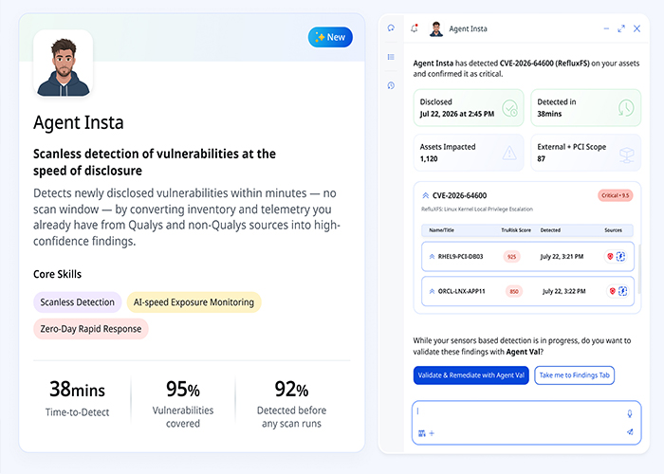Click the July 22, 3:22 PM detected time
664x474 pixels.
tap(563, 291)
